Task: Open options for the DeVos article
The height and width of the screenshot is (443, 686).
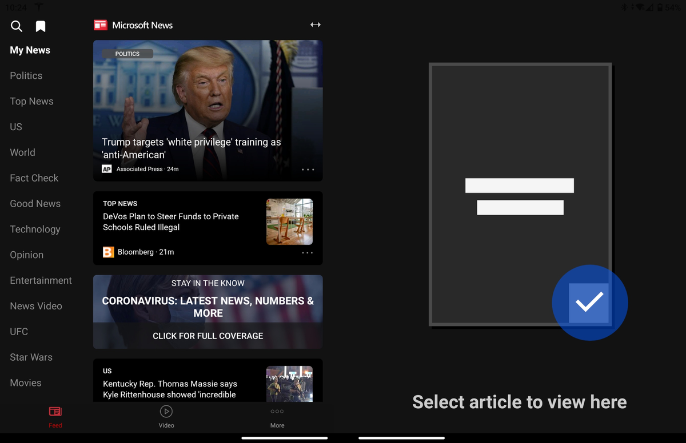Action: (308, 252)
